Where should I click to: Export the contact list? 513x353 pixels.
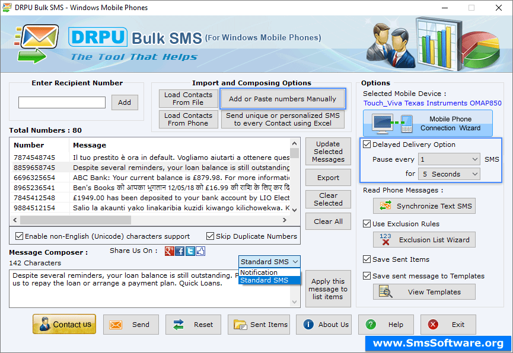(328, 178)
